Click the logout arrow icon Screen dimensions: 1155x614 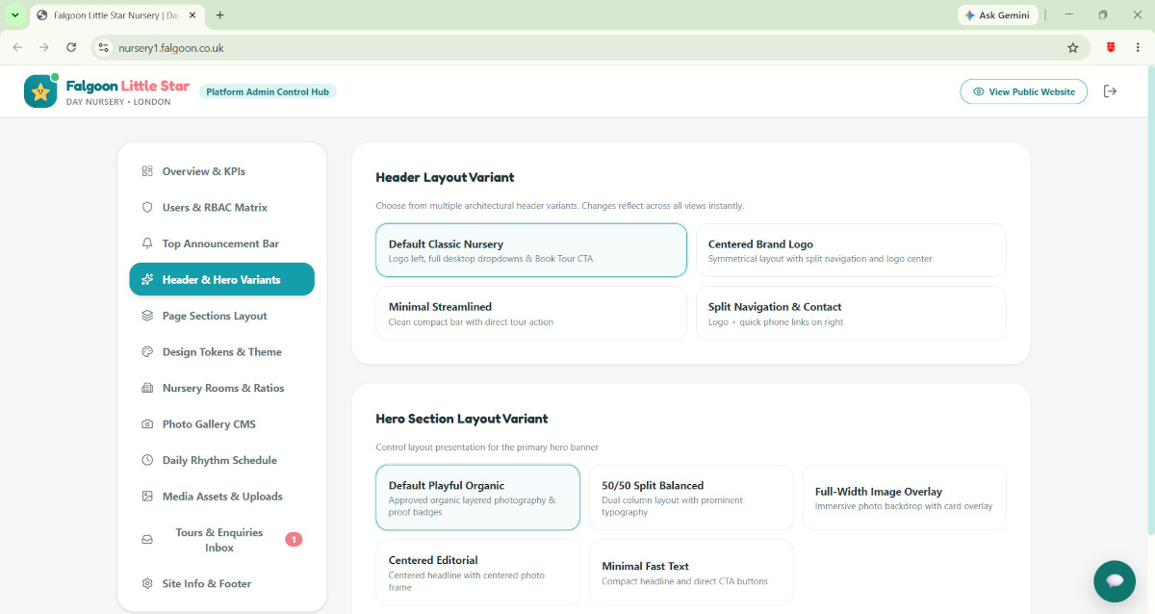(x=1110, y=91)
